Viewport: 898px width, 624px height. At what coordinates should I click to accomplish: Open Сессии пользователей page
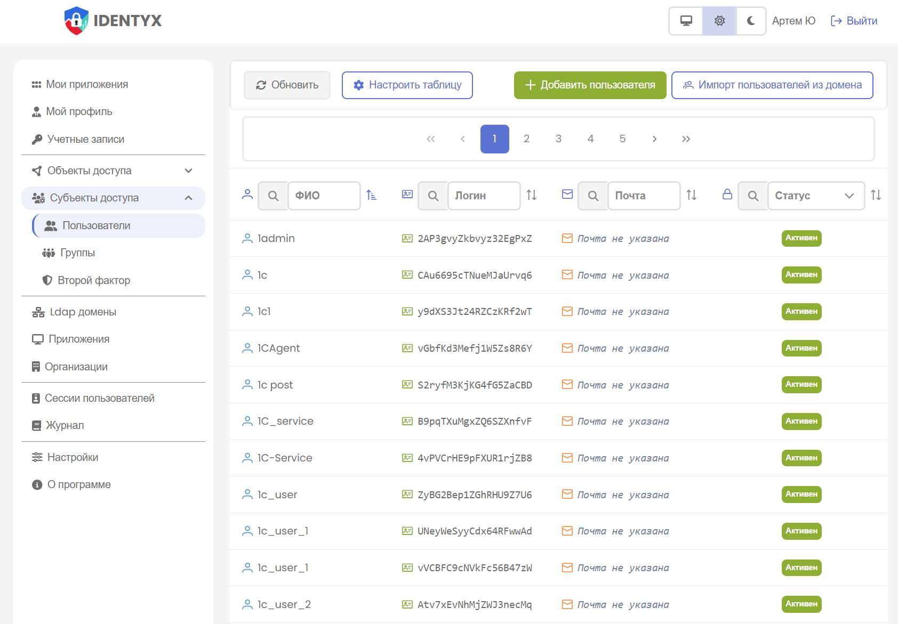coord(99,398)
